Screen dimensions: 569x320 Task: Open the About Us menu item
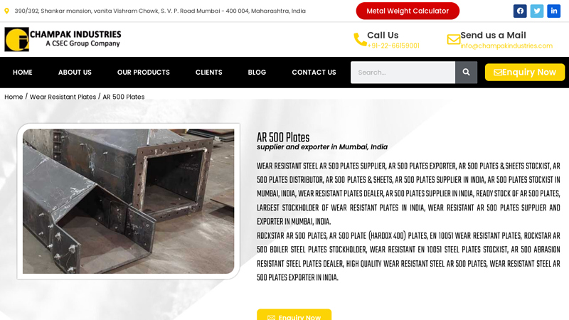click(75, 73)
